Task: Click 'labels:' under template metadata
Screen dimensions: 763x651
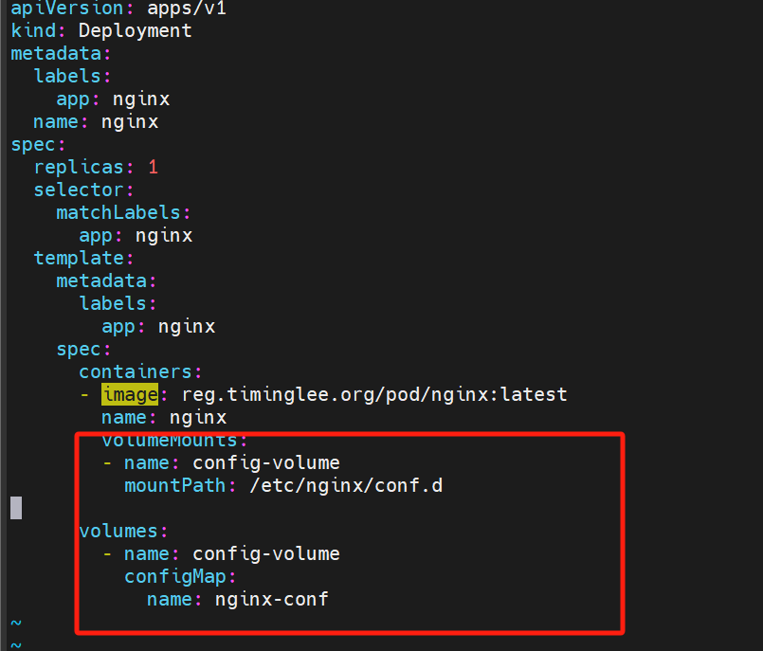Action: point(118,303)
